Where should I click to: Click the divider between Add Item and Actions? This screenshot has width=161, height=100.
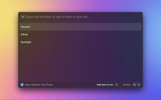click(121, 85)
